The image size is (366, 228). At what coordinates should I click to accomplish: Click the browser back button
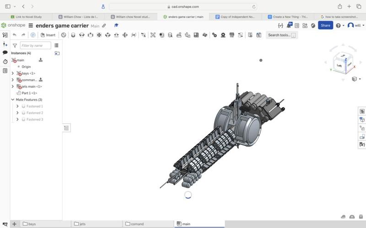[23, 6]
